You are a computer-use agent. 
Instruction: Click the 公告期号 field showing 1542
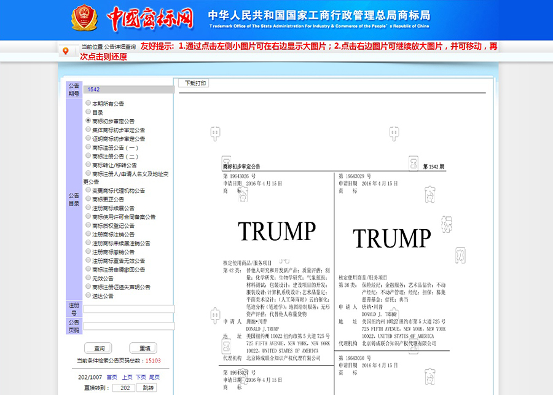coord(129,89)
